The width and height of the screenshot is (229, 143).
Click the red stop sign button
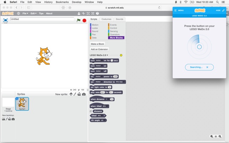click(x=84, y=21)
